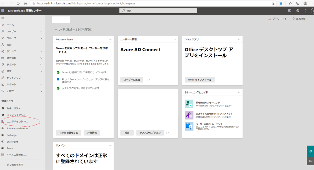Click the コンプライアンス shield icon
The image size is (314, 170).
(3, 115)
